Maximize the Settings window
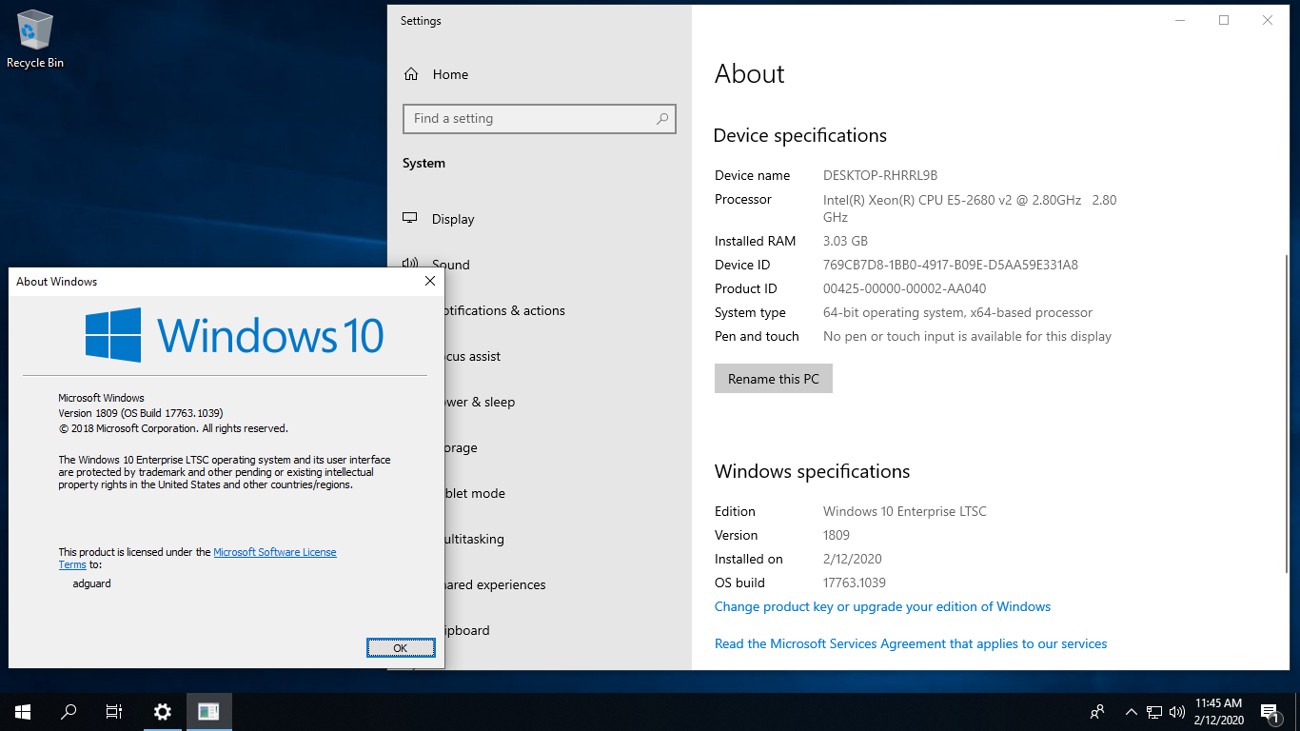This screenshot has width=1300, height=731. (x=1224, y=20)
